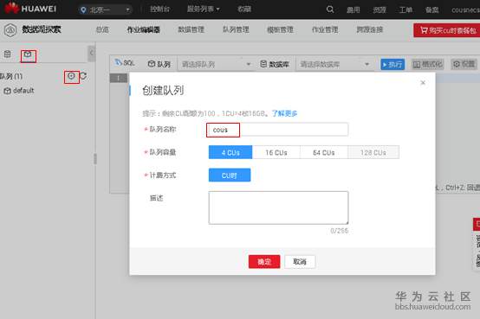Viewport: 480px width, 319px height.
Task: Close the 创建队列 dialog
Action: tap(423, 83)
